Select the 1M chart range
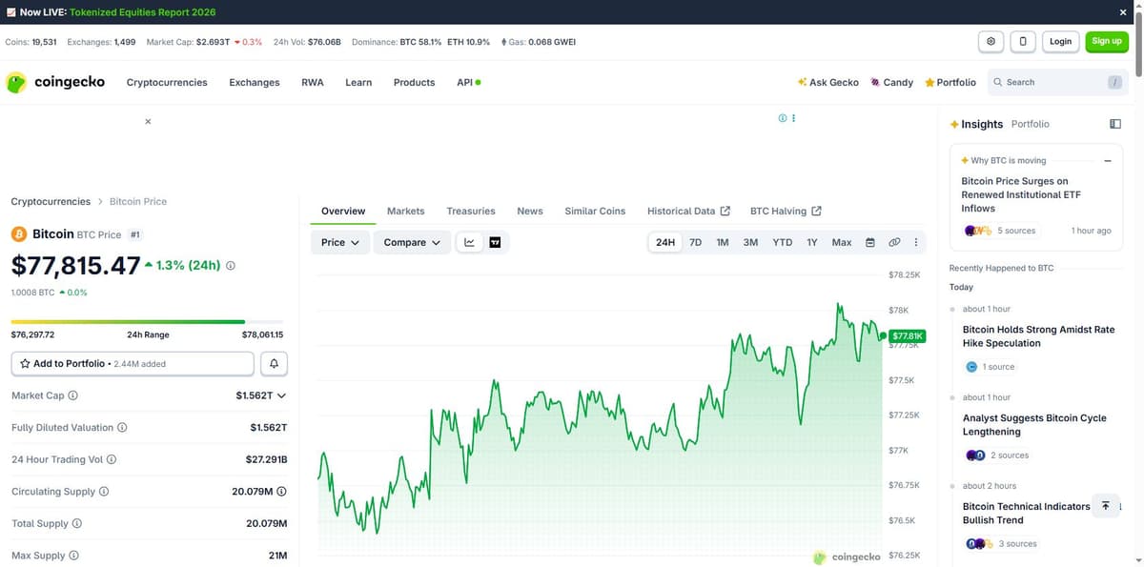 [x=723, y=242]
